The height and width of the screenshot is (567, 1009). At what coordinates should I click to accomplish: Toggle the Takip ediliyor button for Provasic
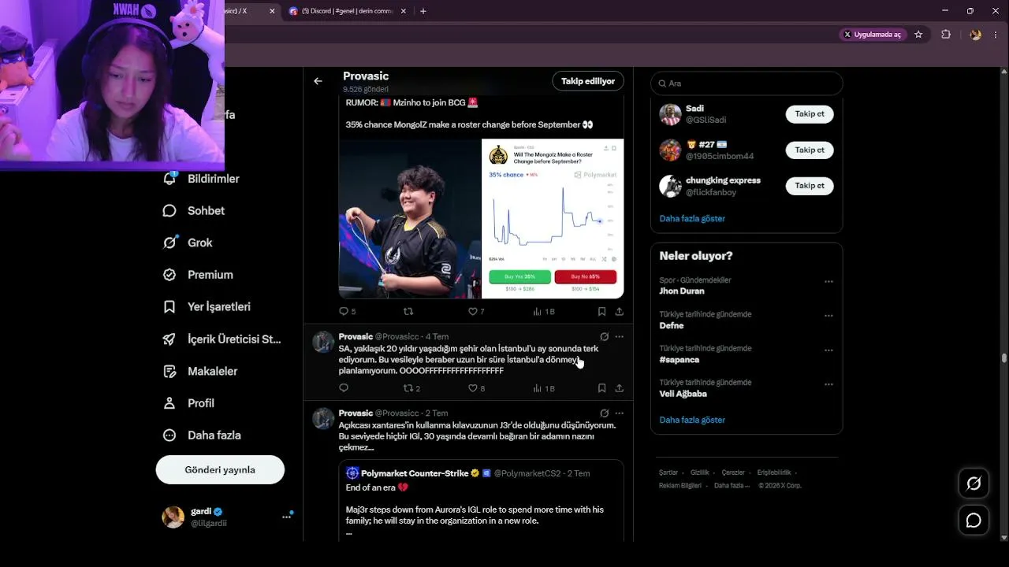pos(588,81)
